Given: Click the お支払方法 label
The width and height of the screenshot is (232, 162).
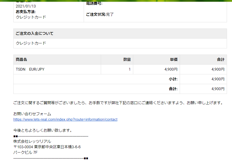Looking at the screenshot, I should [26, 12].
